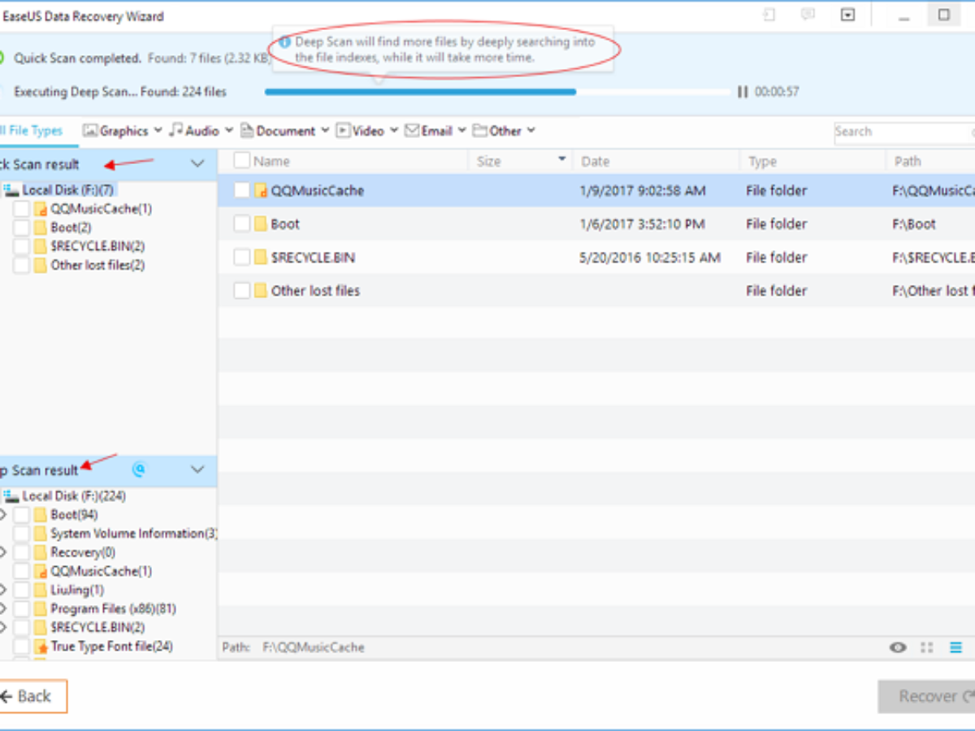Select the Document file type filter
975x731 pixels.
(x=278, y=131)
